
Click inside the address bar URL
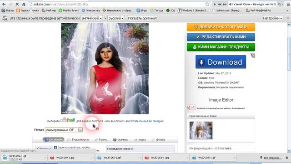60,4
